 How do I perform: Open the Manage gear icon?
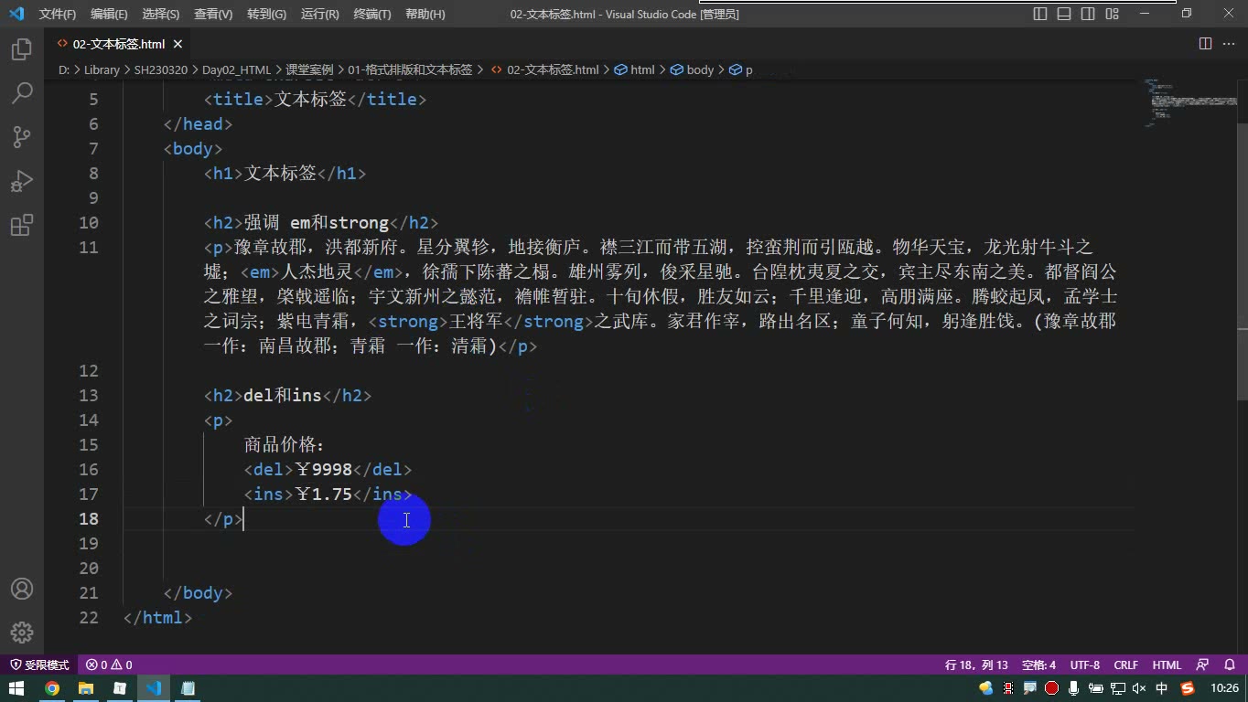click(22, 633)
